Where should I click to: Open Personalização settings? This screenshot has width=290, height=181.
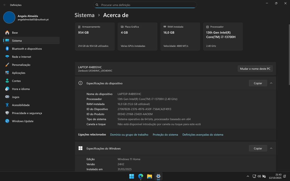(x=31, y=65)
